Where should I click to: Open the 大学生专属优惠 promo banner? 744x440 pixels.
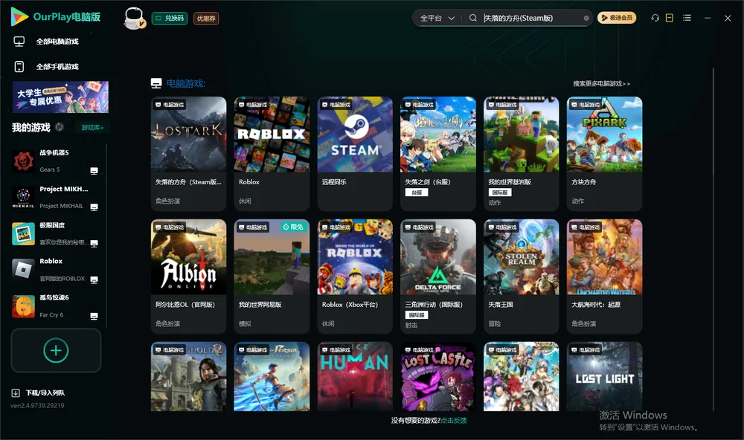click(60, 97)
